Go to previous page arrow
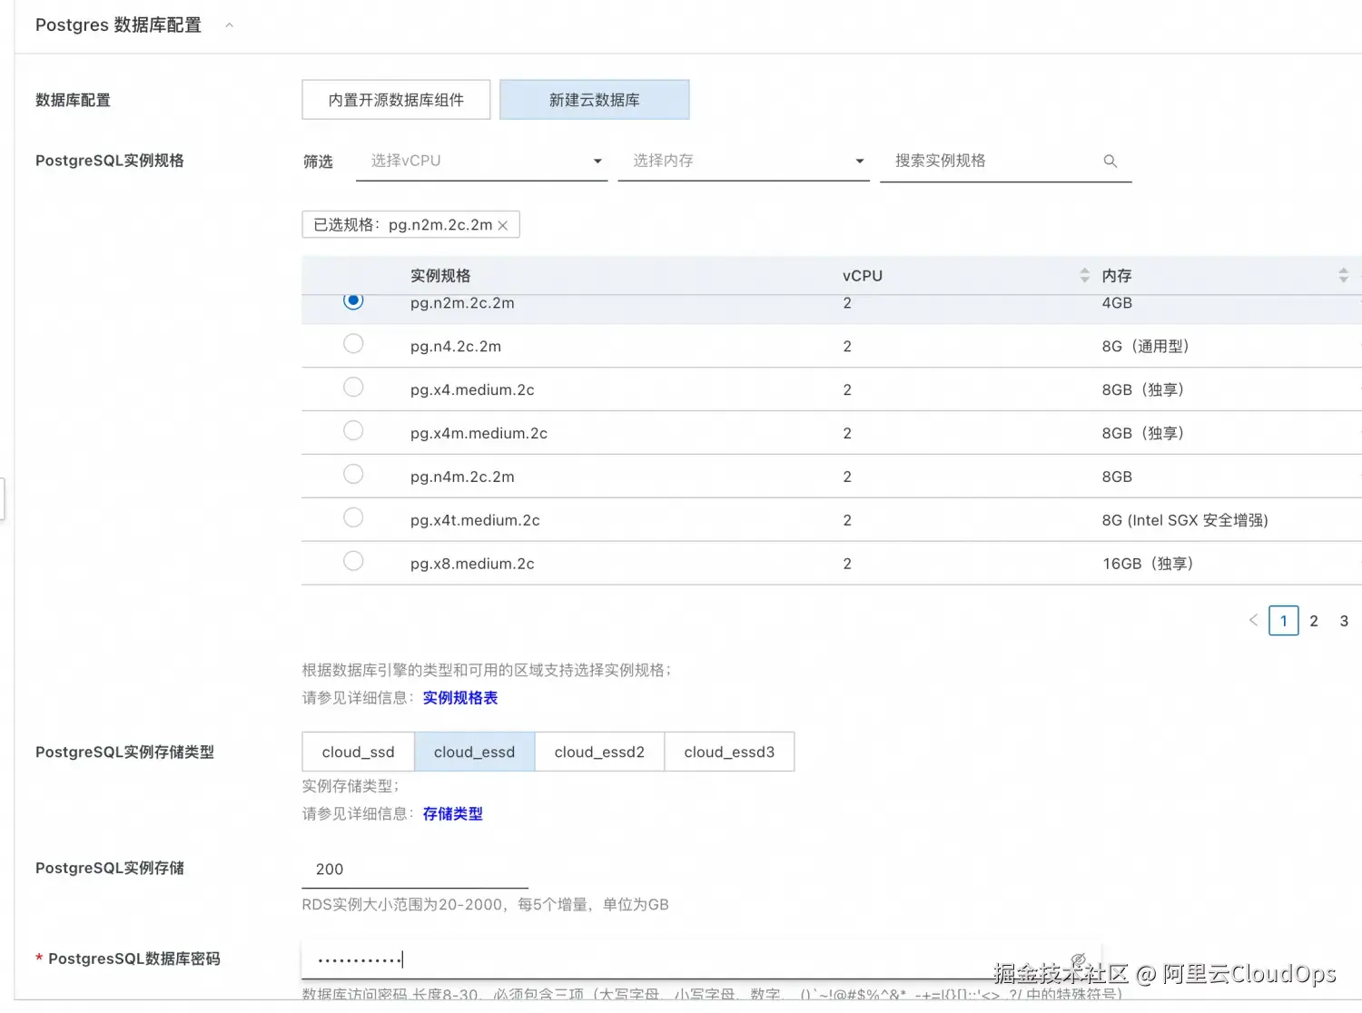The image size is (1362, 1013). (1253, 621)
